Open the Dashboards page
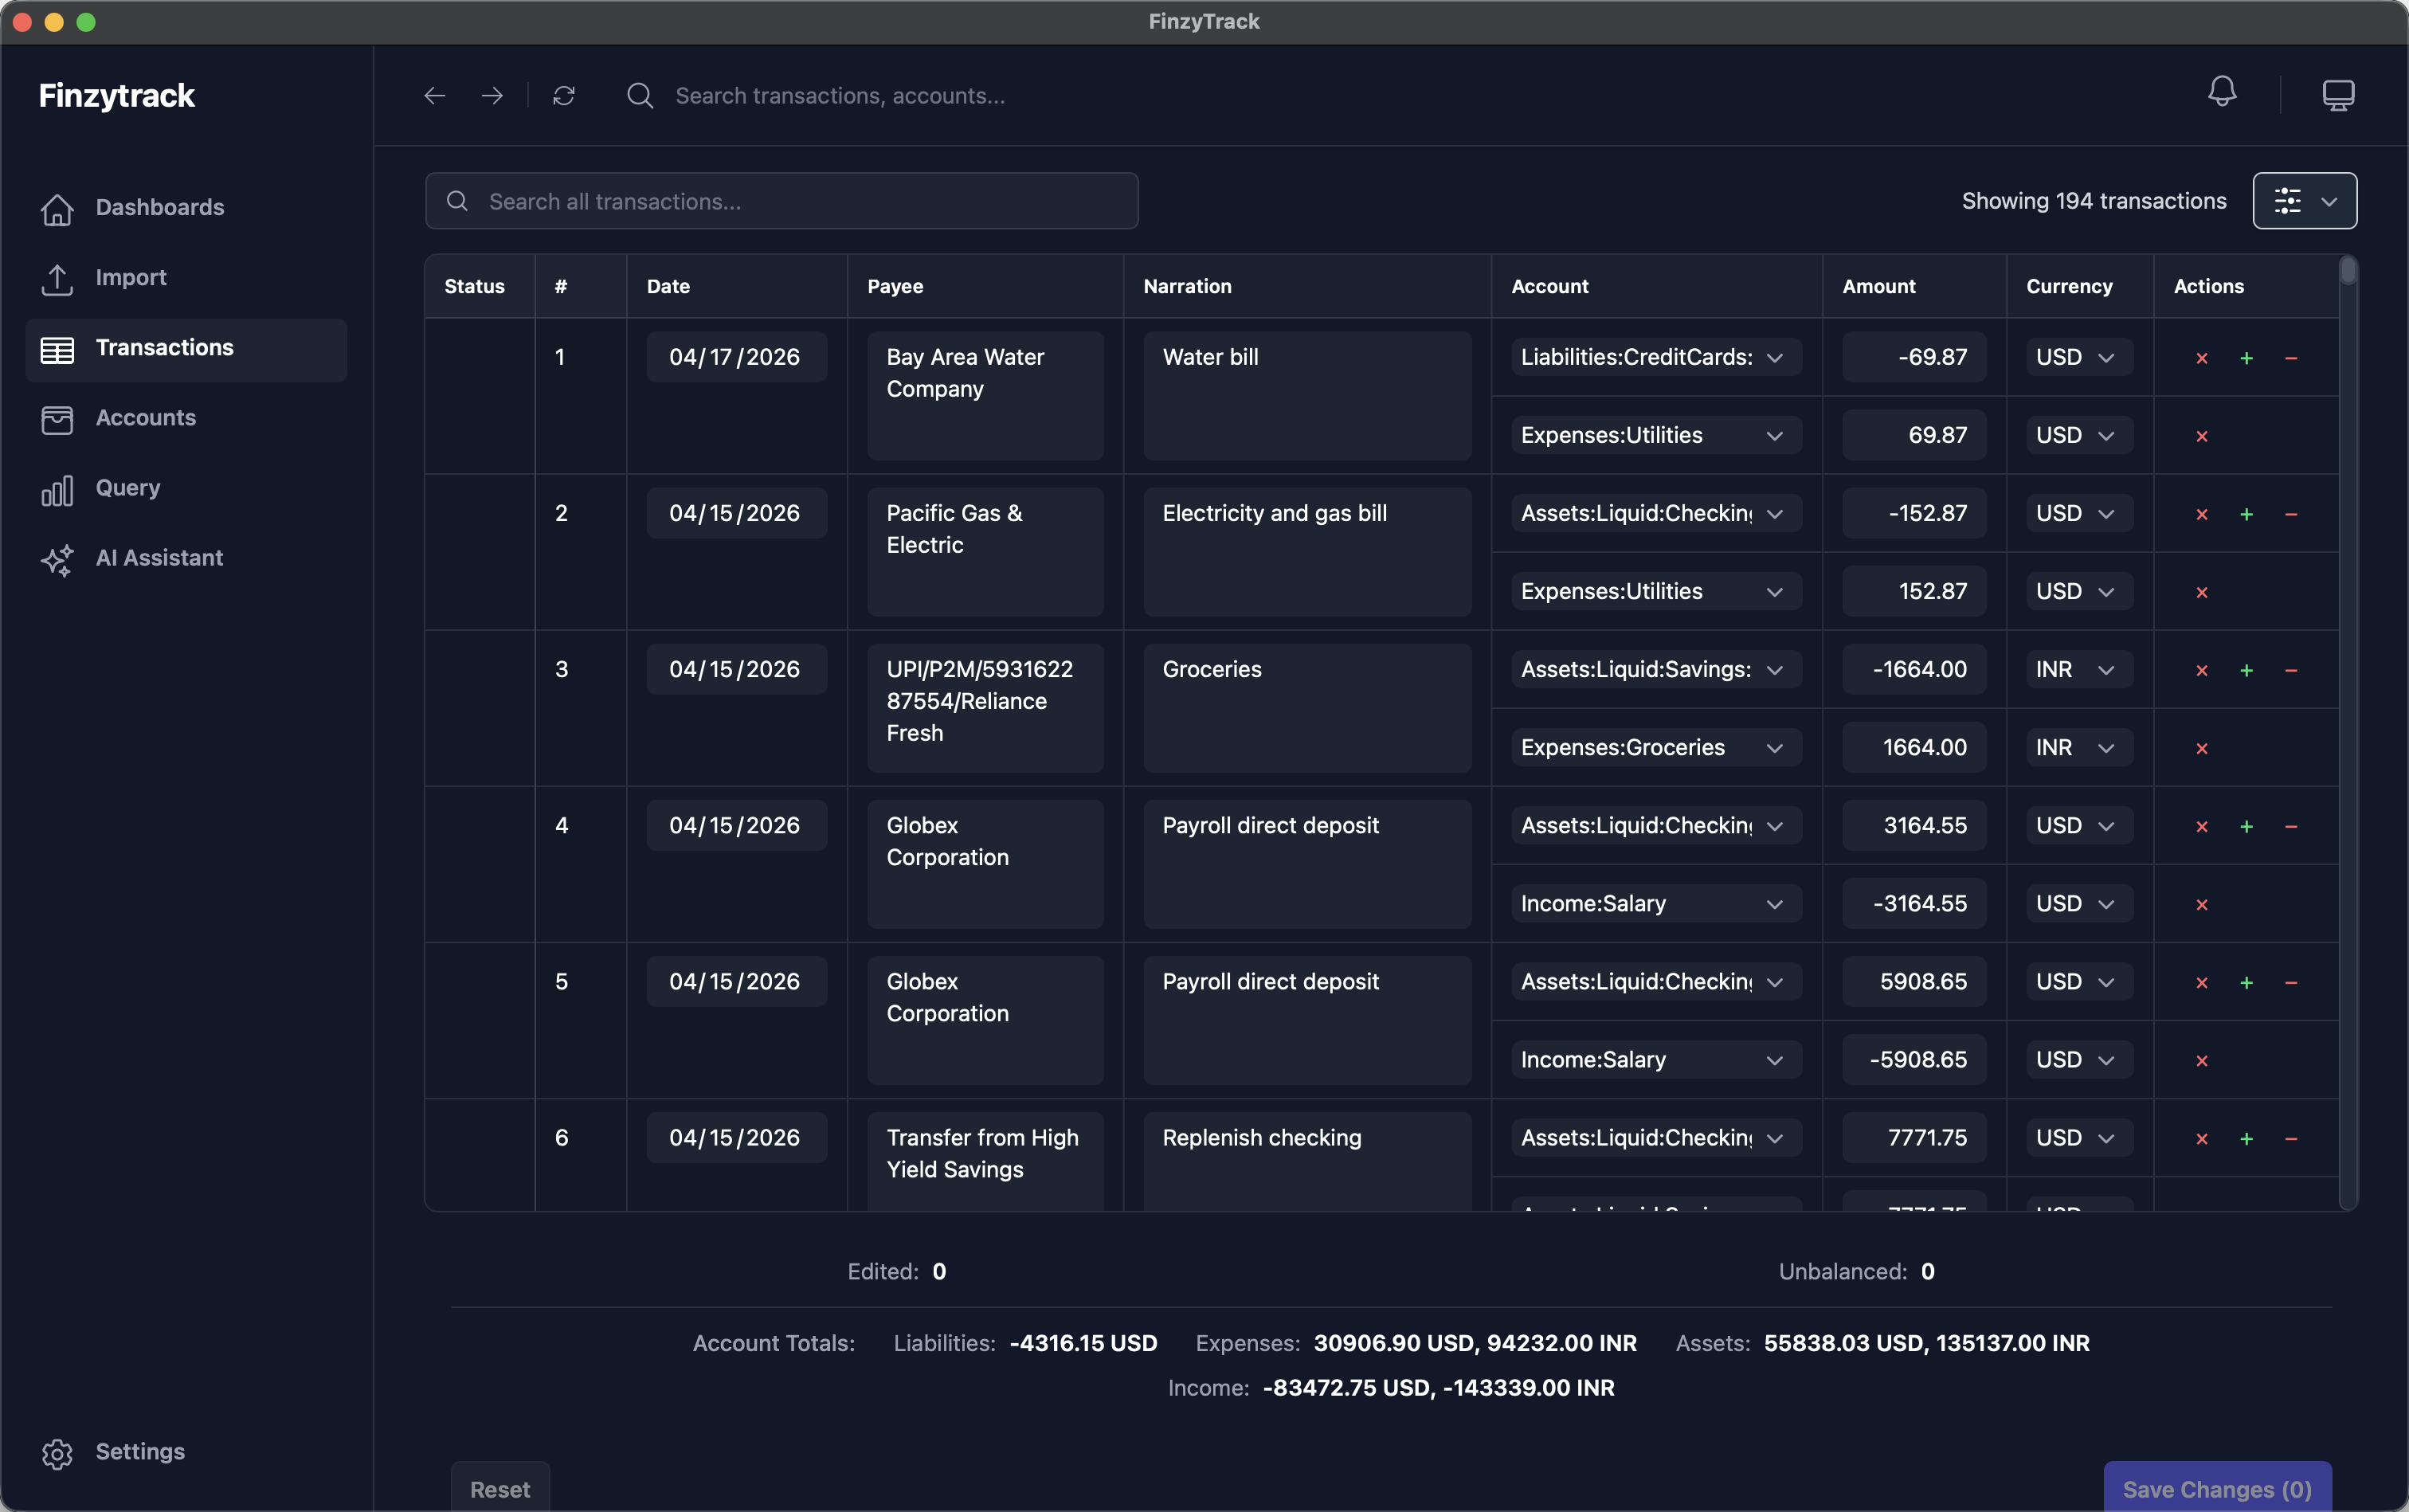 coord(186,208)
